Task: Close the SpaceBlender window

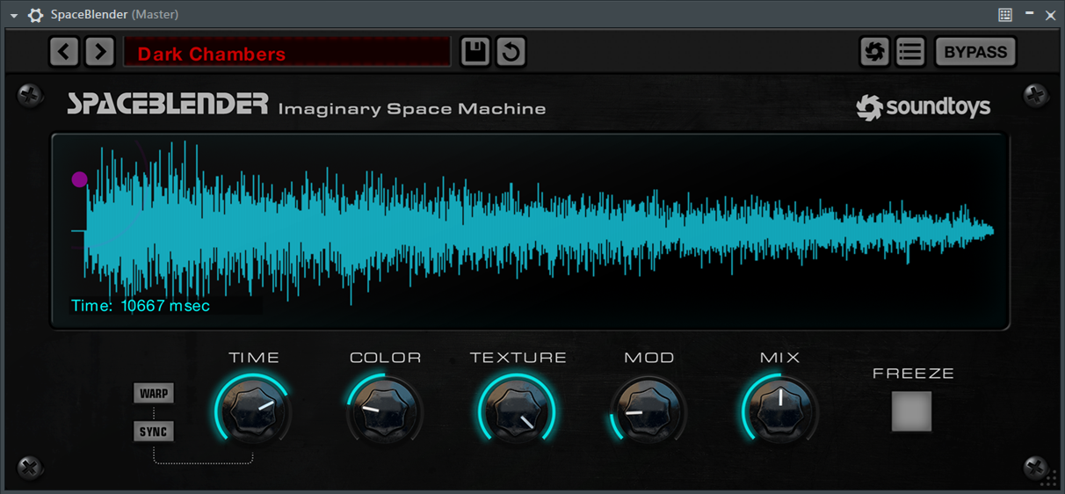Action: click(x=1051, y=15)
